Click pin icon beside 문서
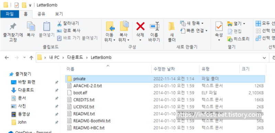 (x=56, y=98)
